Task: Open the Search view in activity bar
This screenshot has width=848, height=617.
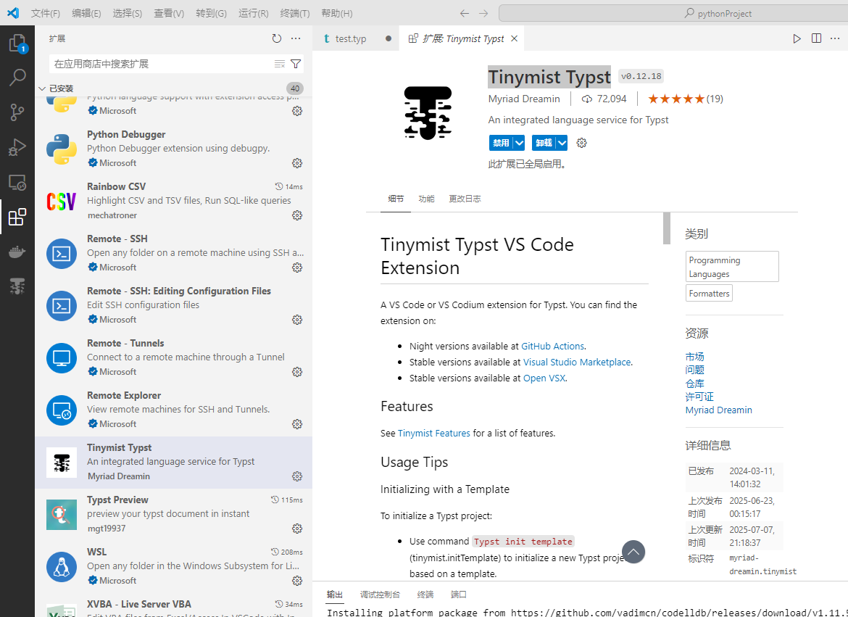Action: tap(17, 78)
